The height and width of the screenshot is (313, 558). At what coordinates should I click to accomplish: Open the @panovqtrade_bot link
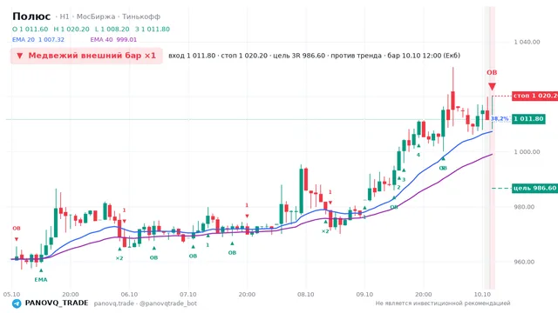click(x=168, y=303)
